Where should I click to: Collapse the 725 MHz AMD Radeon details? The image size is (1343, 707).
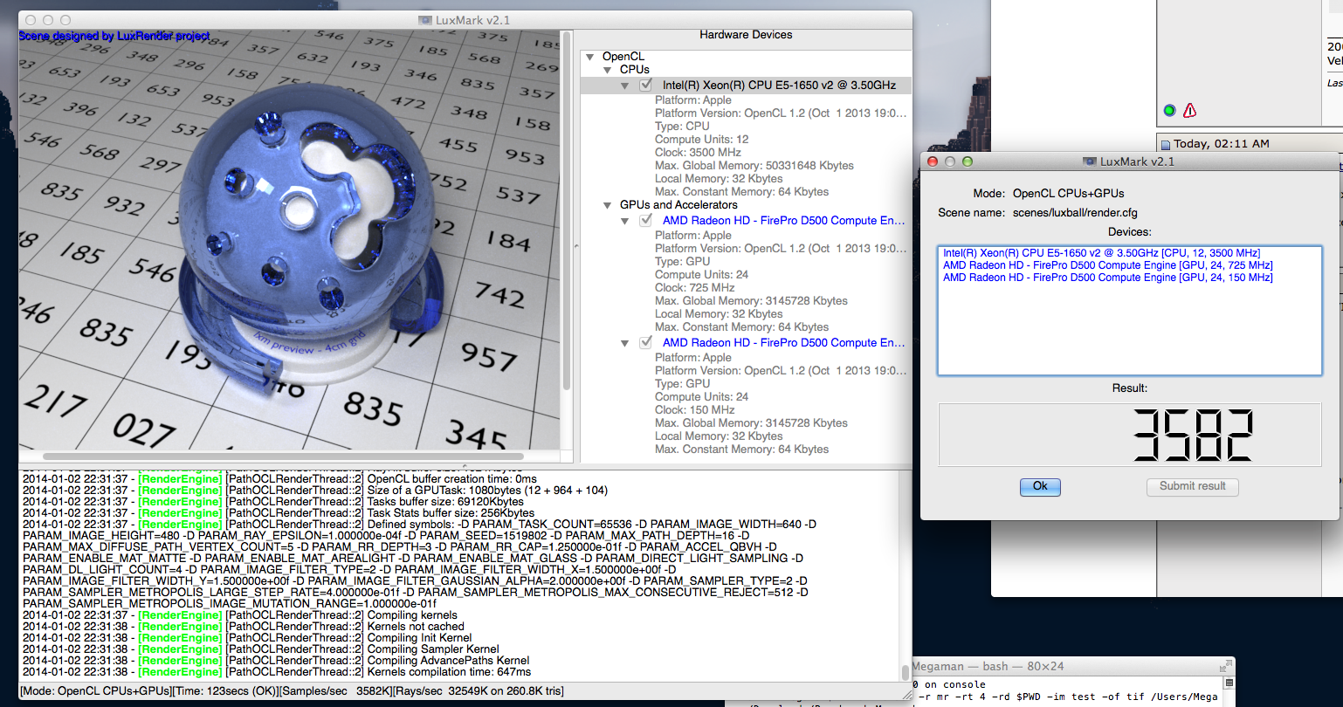tap(625, 221)
